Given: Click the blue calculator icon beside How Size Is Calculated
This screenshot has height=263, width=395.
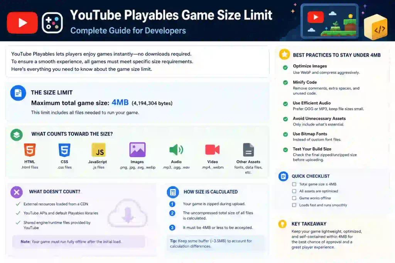Looking at the screenshot, I should coord(173,193).
